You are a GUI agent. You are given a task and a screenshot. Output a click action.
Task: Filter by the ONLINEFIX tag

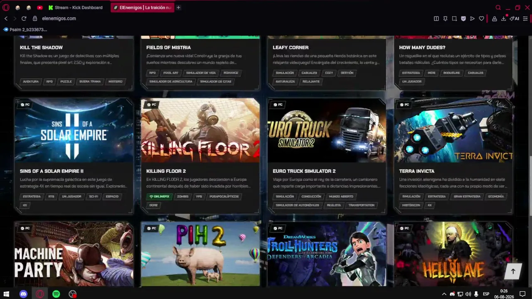pos(159,196)
